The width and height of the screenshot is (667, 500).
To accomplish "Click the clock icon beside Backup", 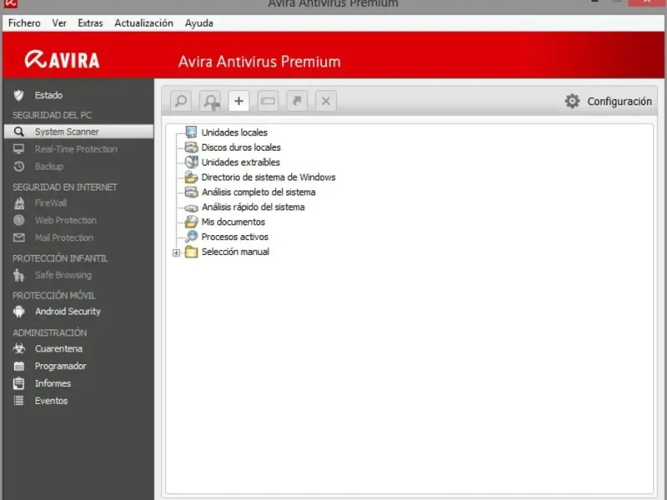I will click(x=18, y=167).
